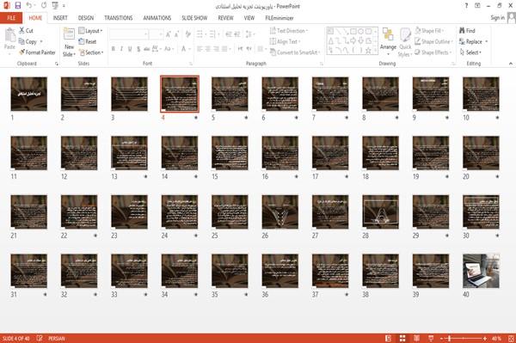
Task: Collapse the ribbon with the chevron arrow
Action: 511,64
